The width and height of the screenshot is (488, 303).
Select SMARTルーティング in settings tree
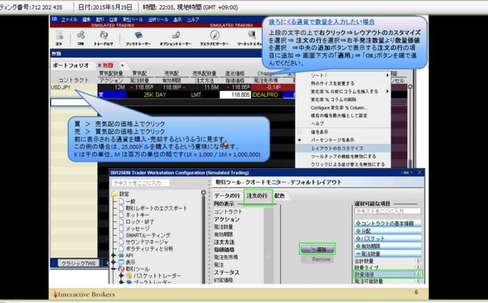point(148,235)
